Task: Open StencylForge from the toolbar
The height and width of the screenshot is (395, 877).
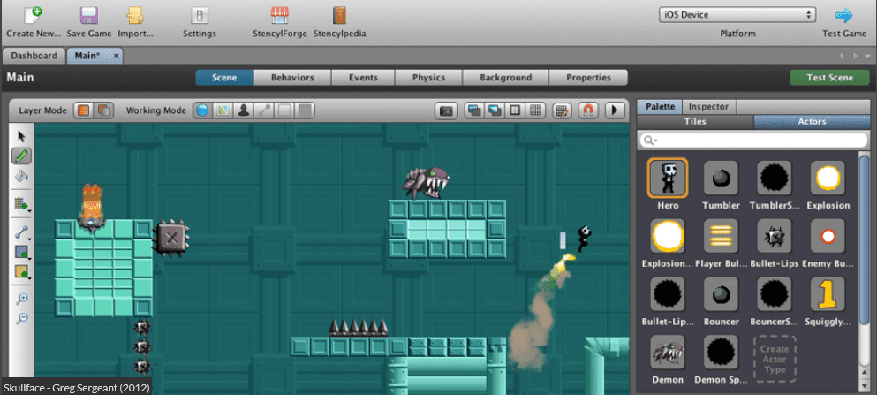Action: [280, 15]
